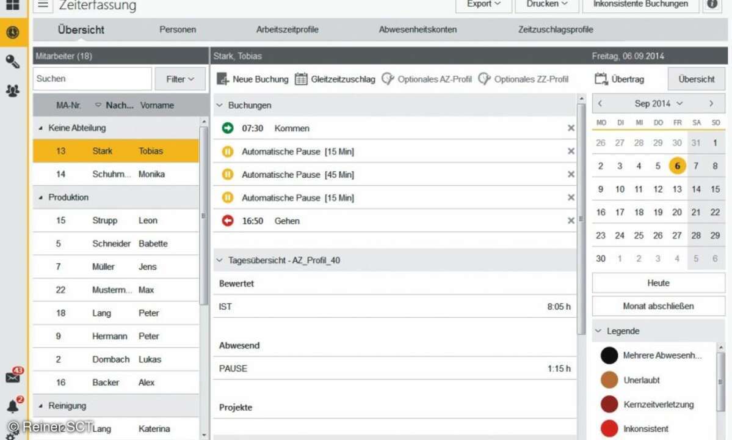Open the Gleitzeitzuschlag calendar tool
The height and width of the screenshot is (440, 732).
click(x=335, y=79)
